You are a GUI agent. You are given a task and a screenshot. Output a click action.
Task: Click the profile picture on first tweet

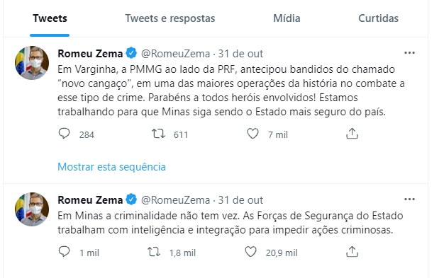point(32,63)
